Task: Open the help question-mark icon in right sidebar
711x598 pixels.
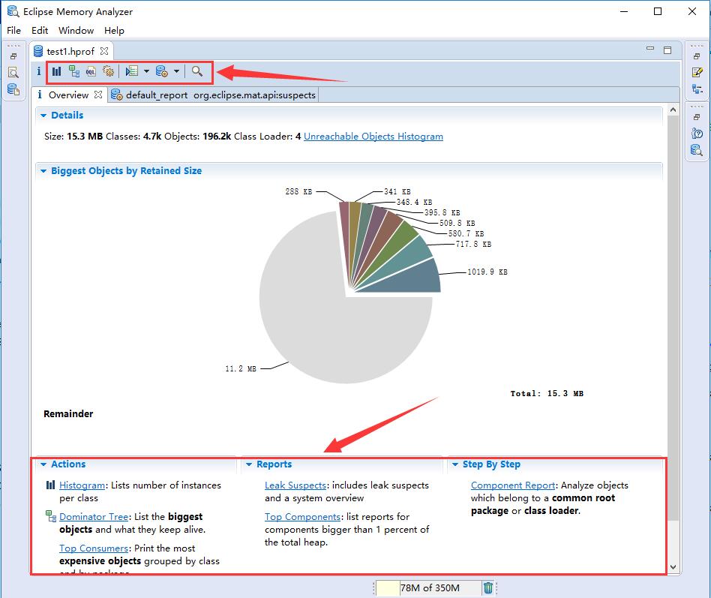Action: [x=697, y=134]
